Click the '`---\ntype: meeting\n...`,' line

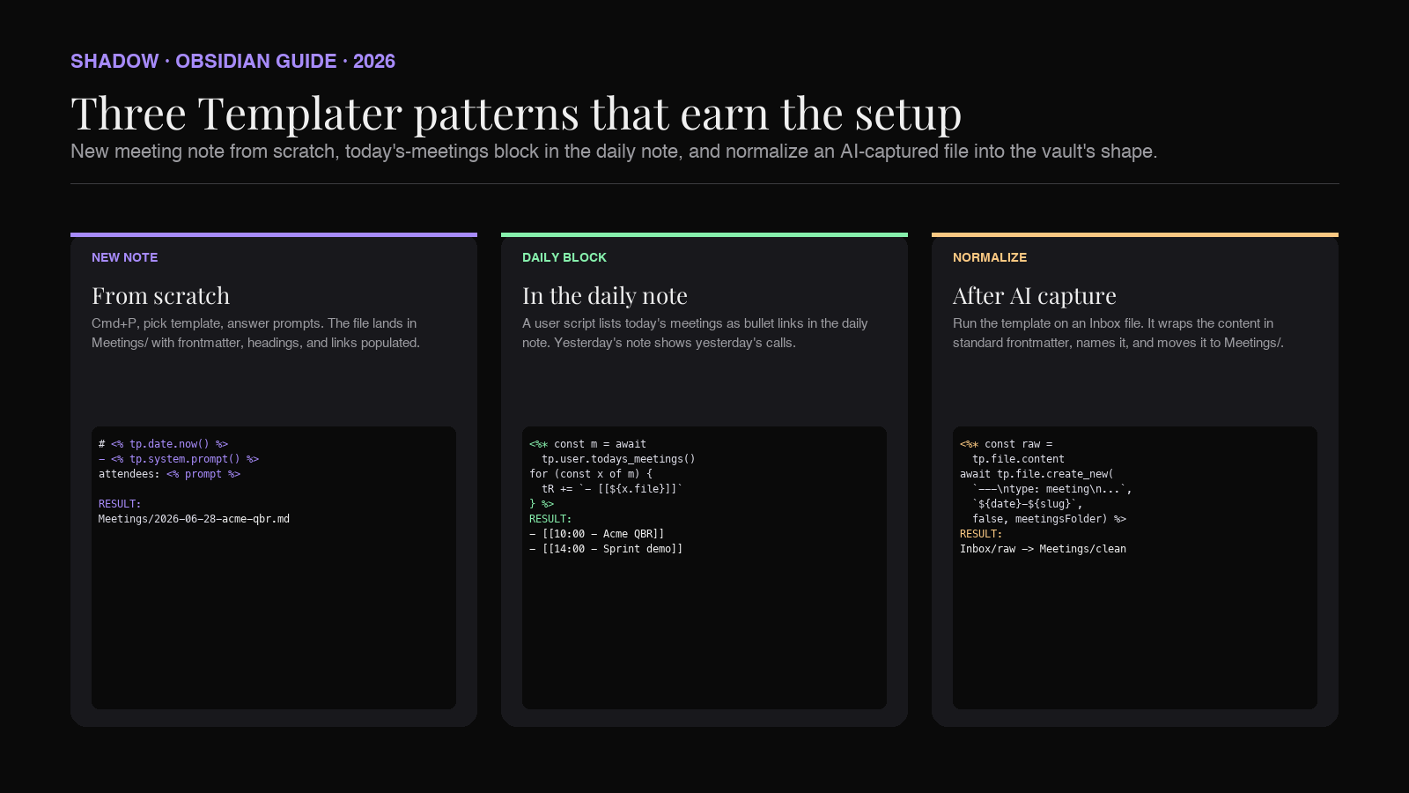pyautogui.click(x=1052, y=489)
